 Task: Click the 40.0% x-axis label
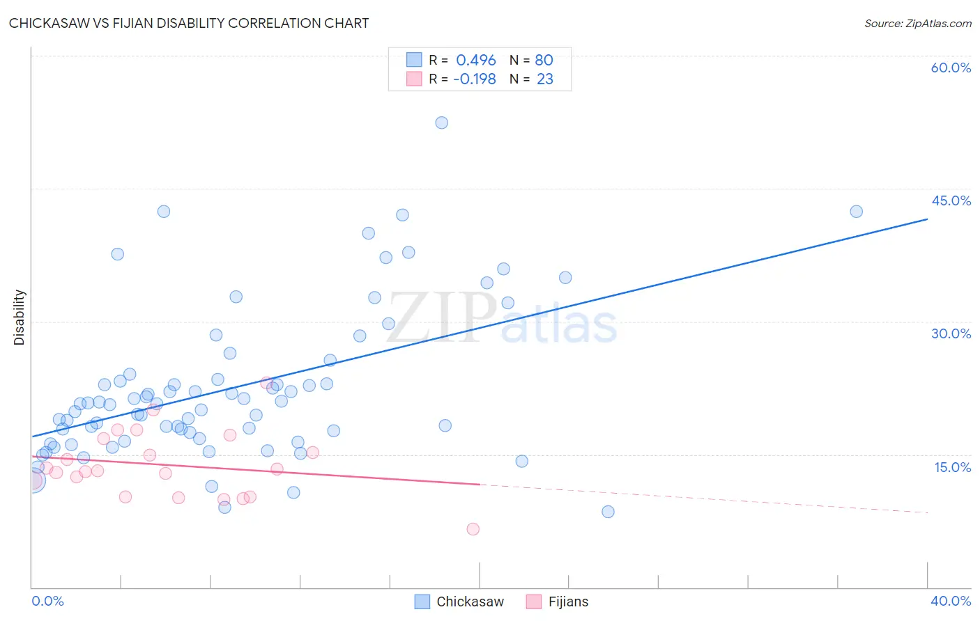[x=951, y=601]
